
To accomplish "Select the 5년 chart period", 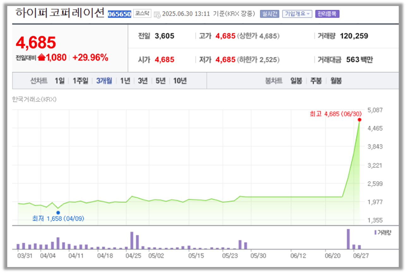I will point(161,81).
